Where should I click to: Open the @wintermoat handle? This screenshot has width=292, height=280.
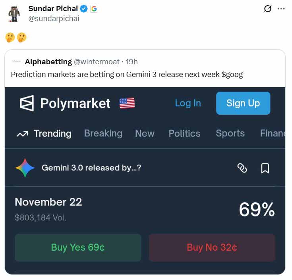tap(97, 62)
